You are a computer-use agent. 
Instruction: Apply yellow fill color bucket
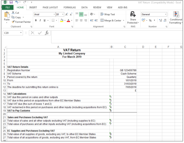62,20
